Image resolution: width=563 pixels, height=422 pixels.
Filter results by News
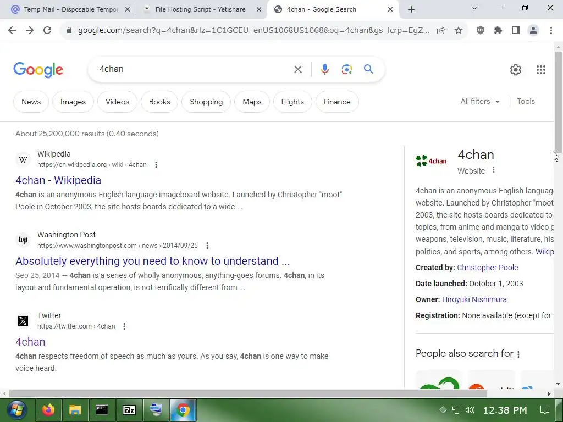31,102
